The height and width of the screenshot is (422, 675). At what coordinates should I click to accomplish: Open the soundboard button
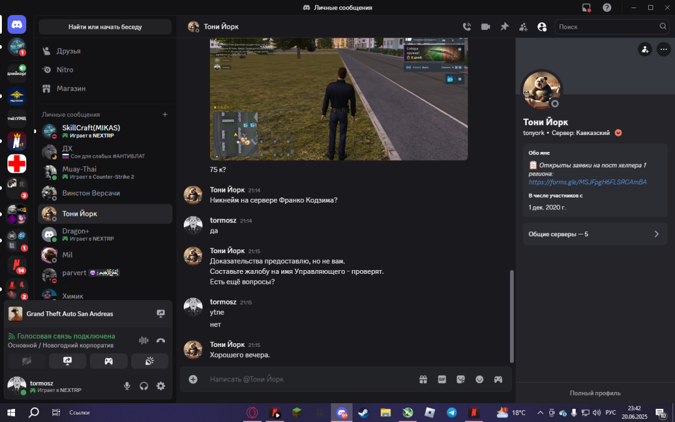(x=149, y=361)
